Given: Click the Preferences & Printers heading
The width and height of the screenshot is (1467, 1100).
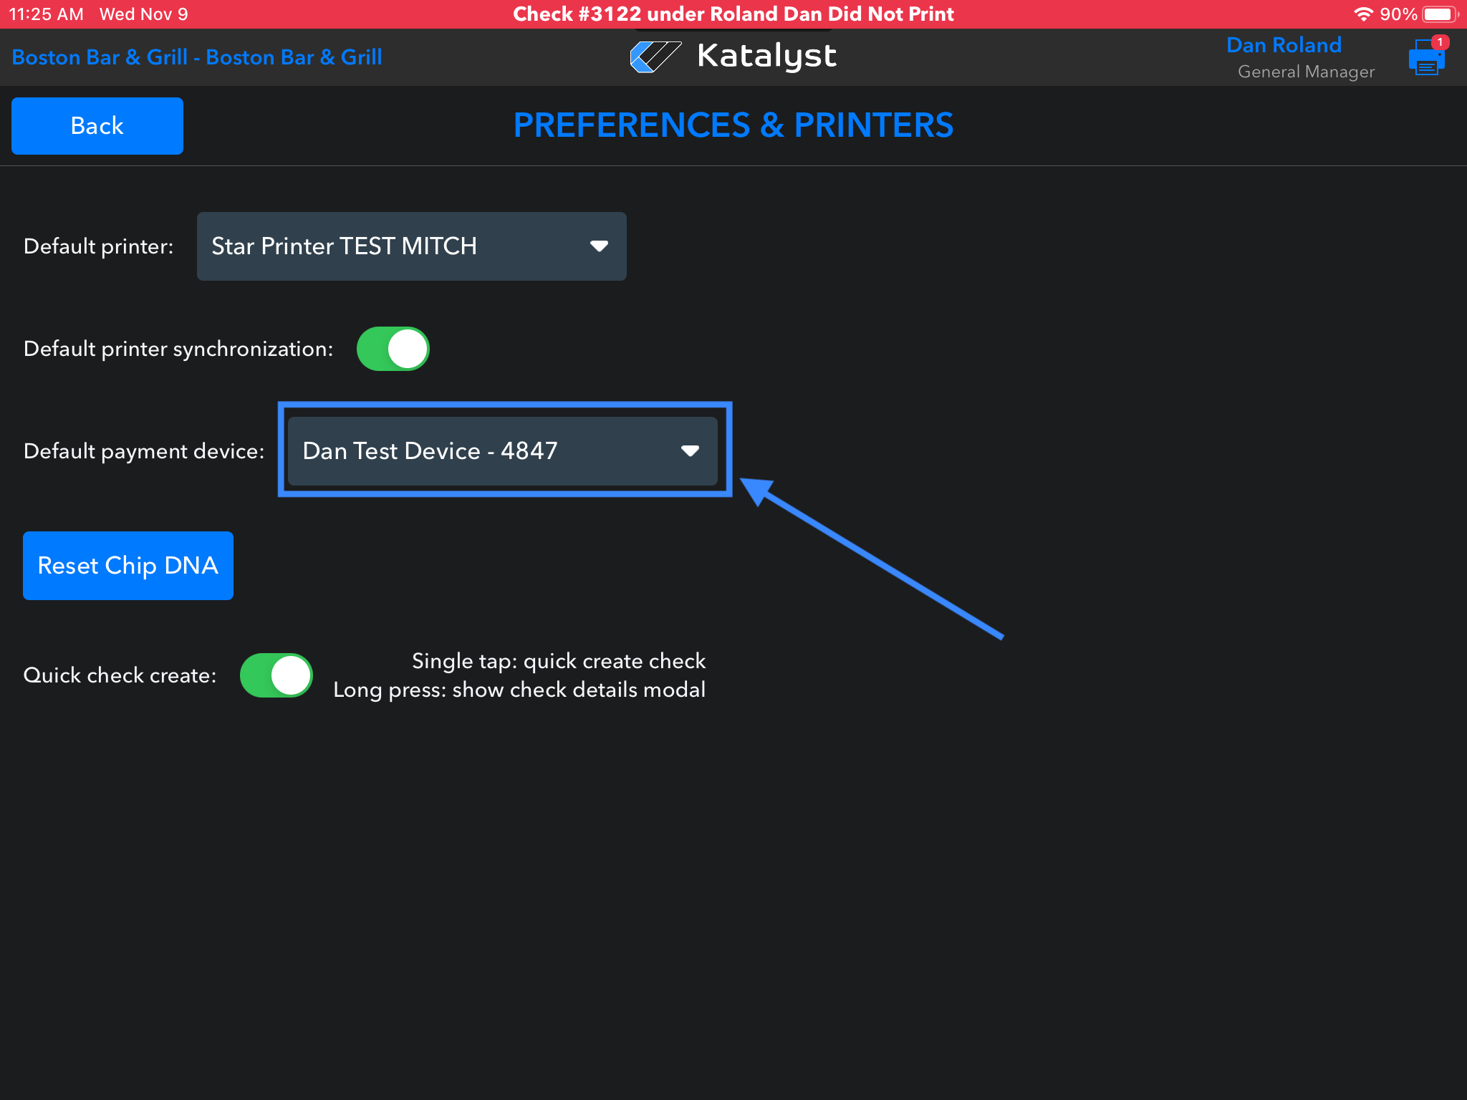Looking at the screenshot, I should (733, 125).
